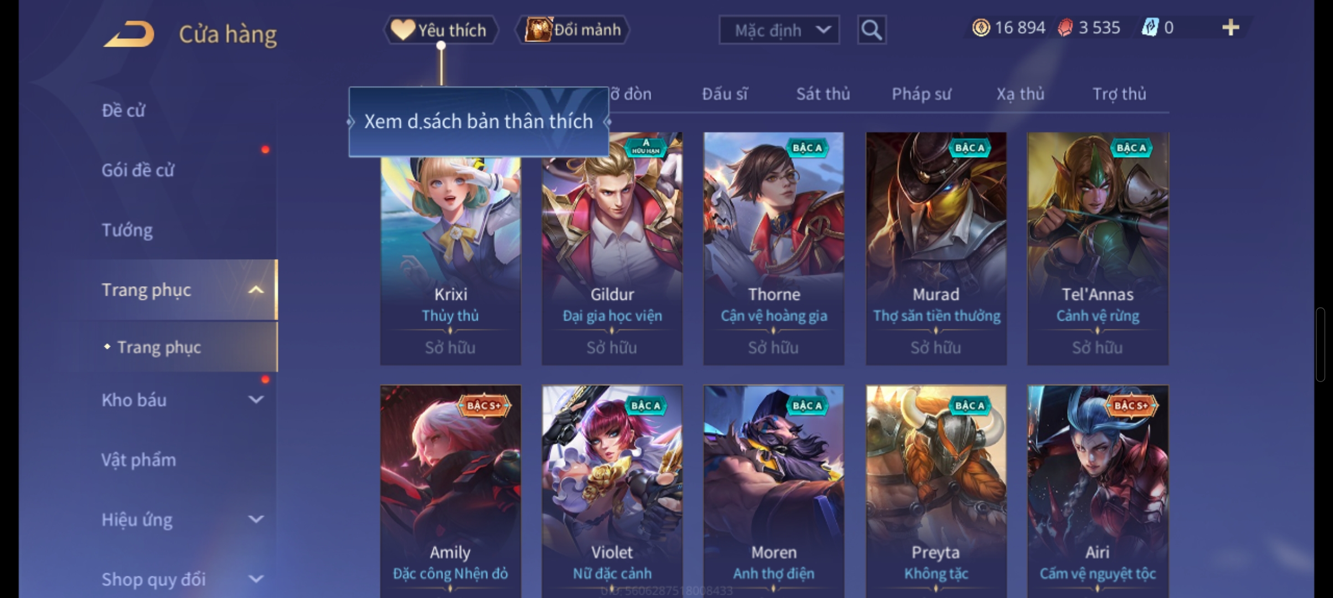Switch to the Sát thủ tab
Viewport: 1333px width, 598px height.
pyautogui.click(x=823, y=94)
